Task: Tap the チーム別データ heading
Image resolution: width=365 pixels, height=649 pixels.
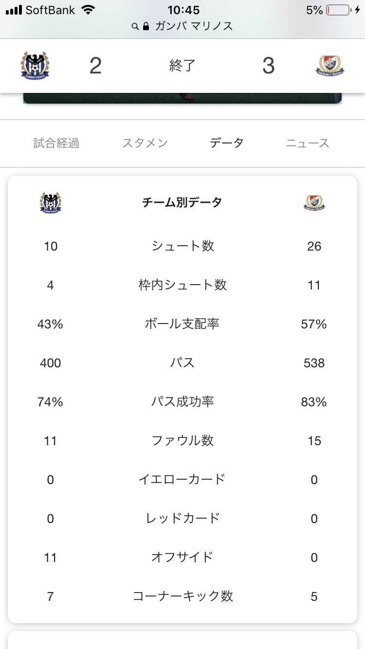Action: (182, 202)
